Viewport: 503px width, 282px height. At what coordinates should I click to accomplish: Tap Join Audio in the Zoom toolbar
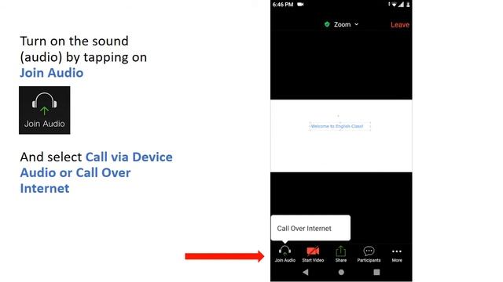click(x=285, y=254)
